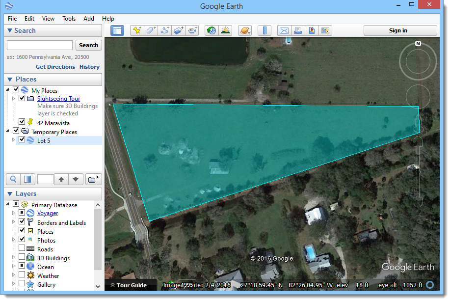The height and width of the screenshot is (302, 451).
Task: Add a polygon from the toolbar
Action: click(x=151, y=30)
